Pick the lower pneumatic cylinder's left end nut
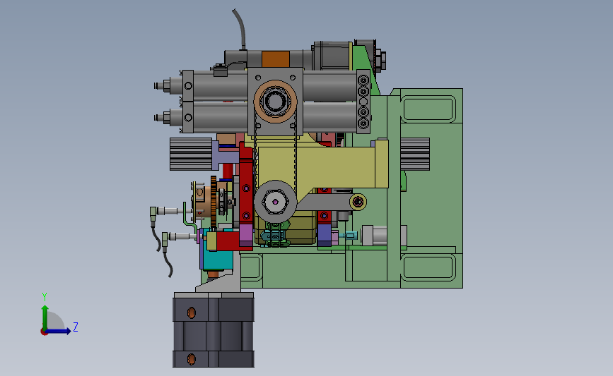 pos(167,117)
